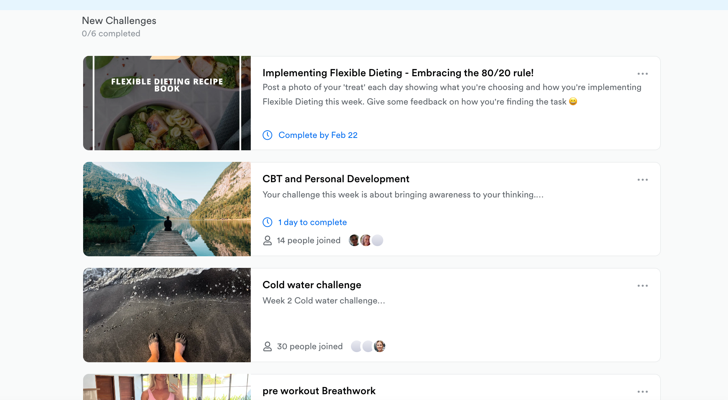The image size is (728, 400).
Task: Open pre workout Breathwork title
Action: coord(319,391)
